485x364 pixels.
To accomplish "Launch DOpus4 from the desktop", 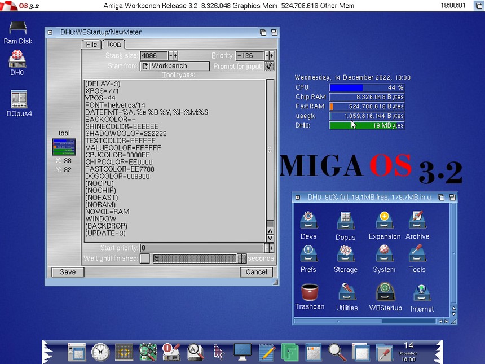I will click(x=19, y=100).
